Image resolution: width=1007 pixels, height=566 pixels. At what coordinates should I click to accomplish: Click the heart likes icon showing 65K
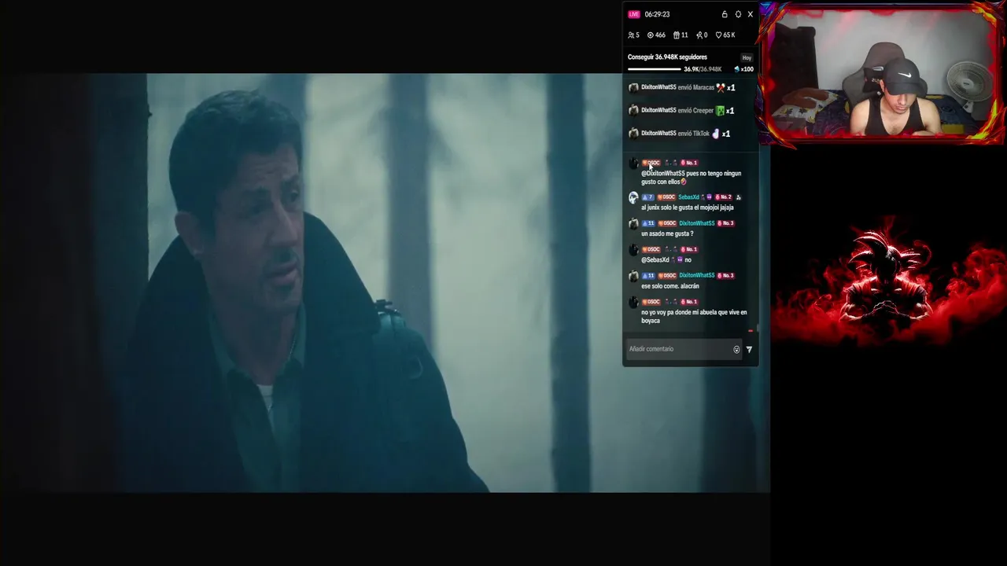[x=718, y=35]
